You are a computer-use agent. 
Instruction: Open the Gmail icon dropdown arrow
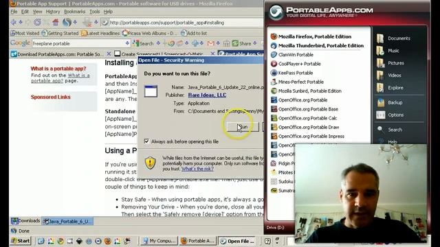point(218,43)
